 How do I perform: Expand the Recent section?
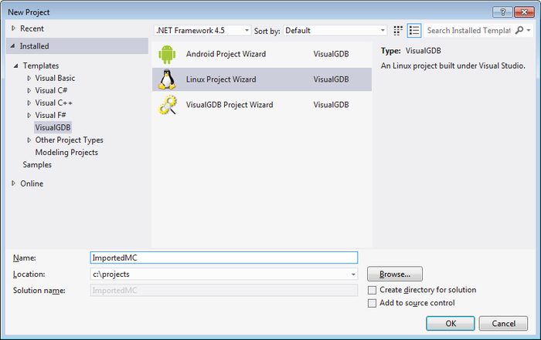click(x=13, y=29)
